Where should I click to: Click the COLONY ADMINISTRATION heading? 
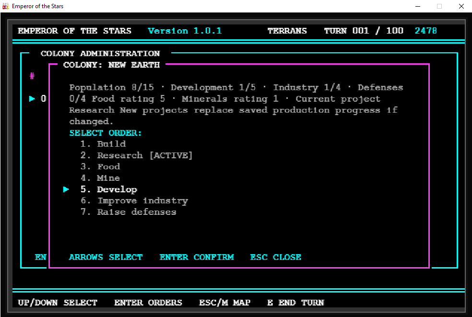coord(100,53)
